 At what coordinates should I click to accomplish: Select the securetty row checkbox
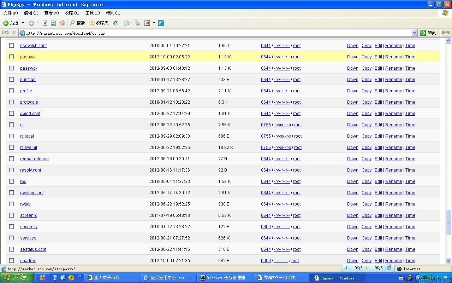click(12, 227)
